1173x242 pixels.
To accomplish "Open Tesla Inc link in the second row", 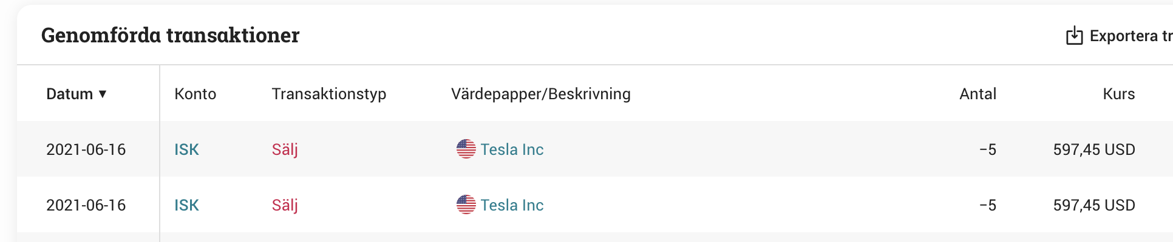I will pyautogui.click(x=512, y=205).
